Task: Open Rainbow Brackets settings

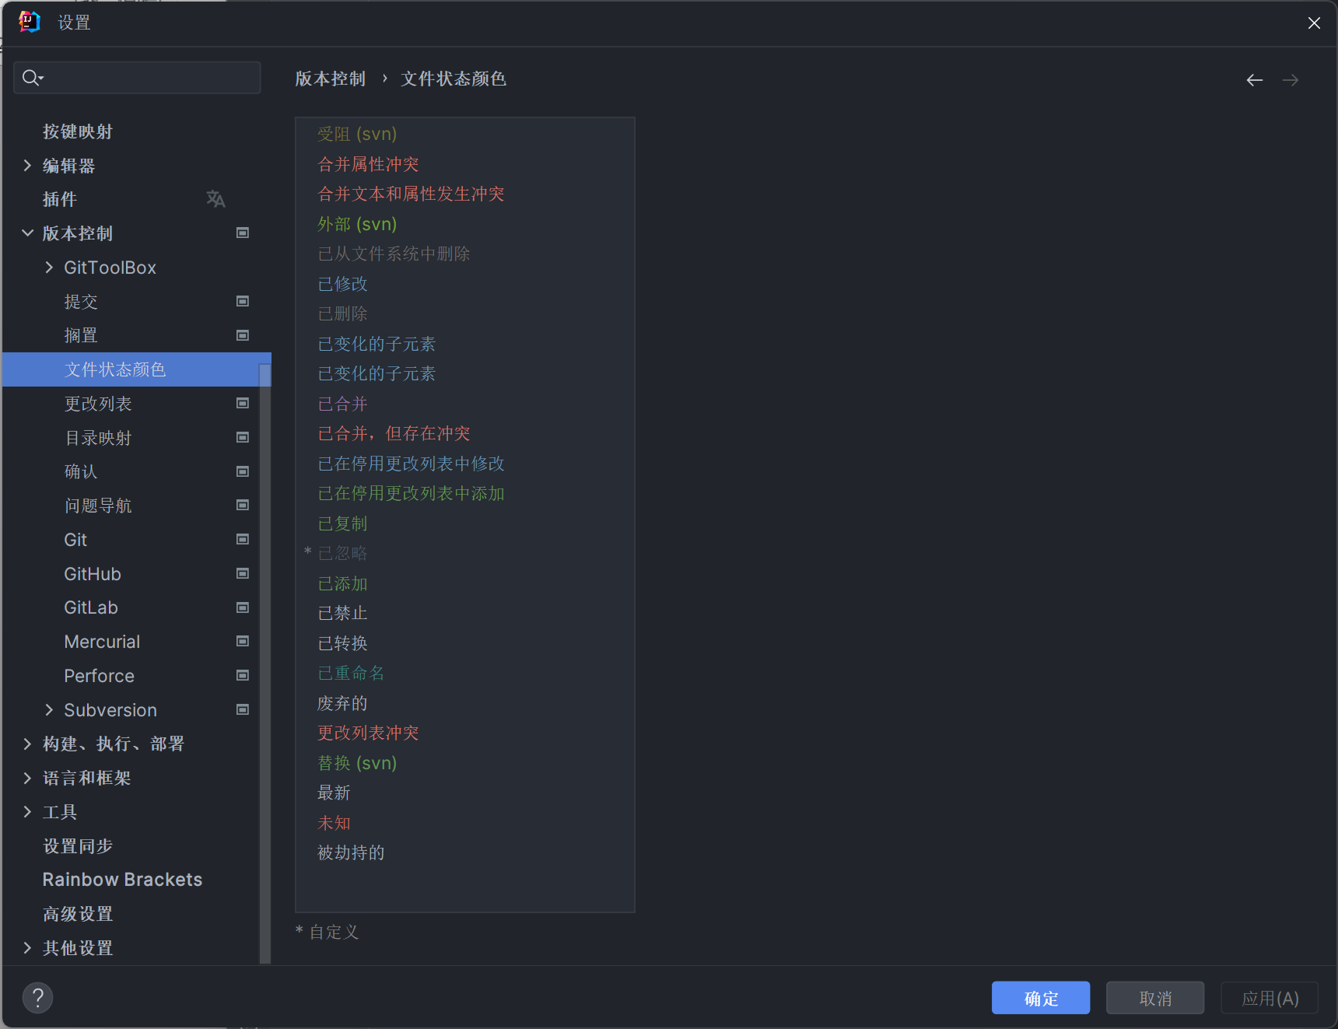Action: pos(122,880)
